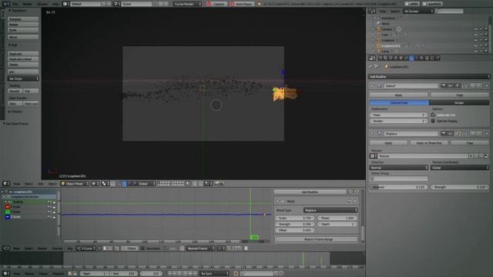Open the Graph Editor editor type selector
Image resolution: width=493 pixels, height=277 pixels.
pos(6,249)
